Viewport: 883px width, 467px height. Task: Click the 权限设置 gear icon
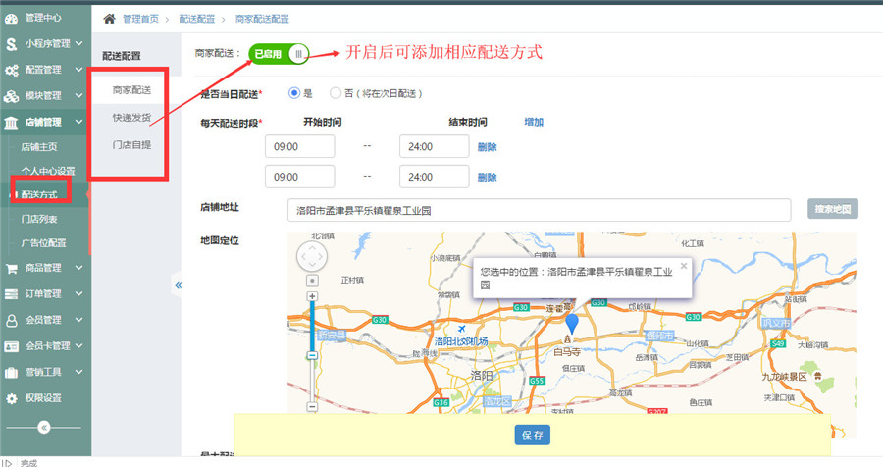tap(11, 399)
